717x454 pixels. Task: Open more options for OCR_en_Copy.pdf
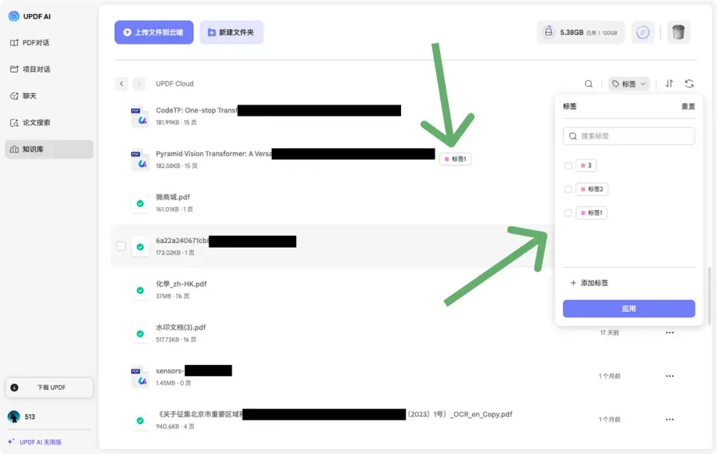(x=669, y=419)
